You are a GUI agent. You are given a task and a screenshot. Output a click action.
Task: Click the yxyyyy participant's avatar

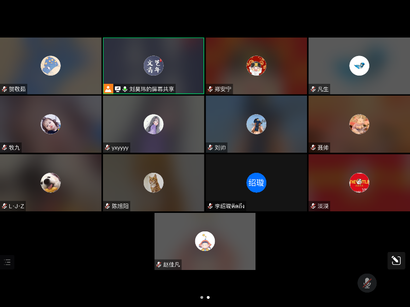coord(153,124)
